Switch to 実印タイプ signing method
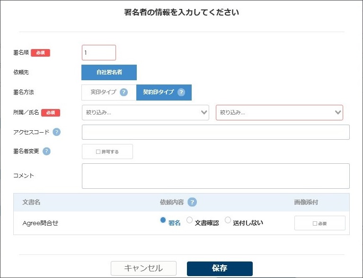 (109, 93)
